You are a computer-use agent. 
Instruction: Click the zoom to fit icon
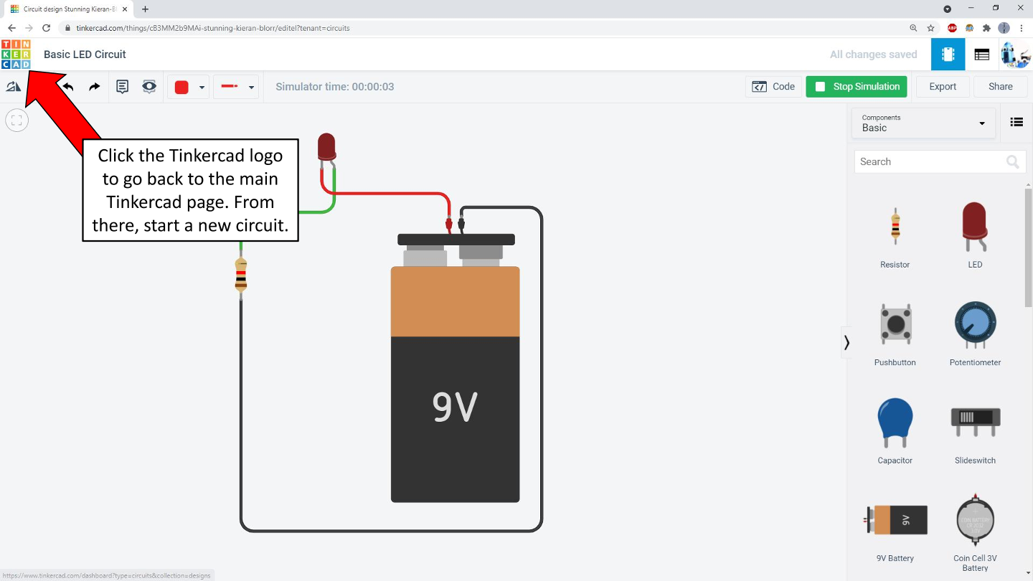point(16,121)
